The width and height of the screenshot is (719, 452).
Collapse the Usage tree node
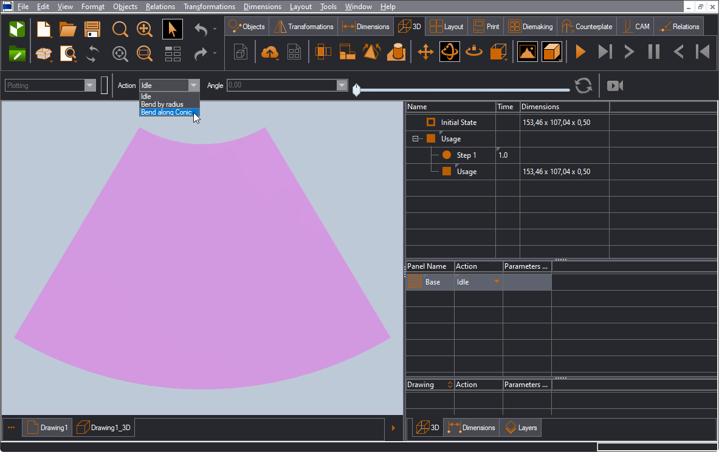416,139
